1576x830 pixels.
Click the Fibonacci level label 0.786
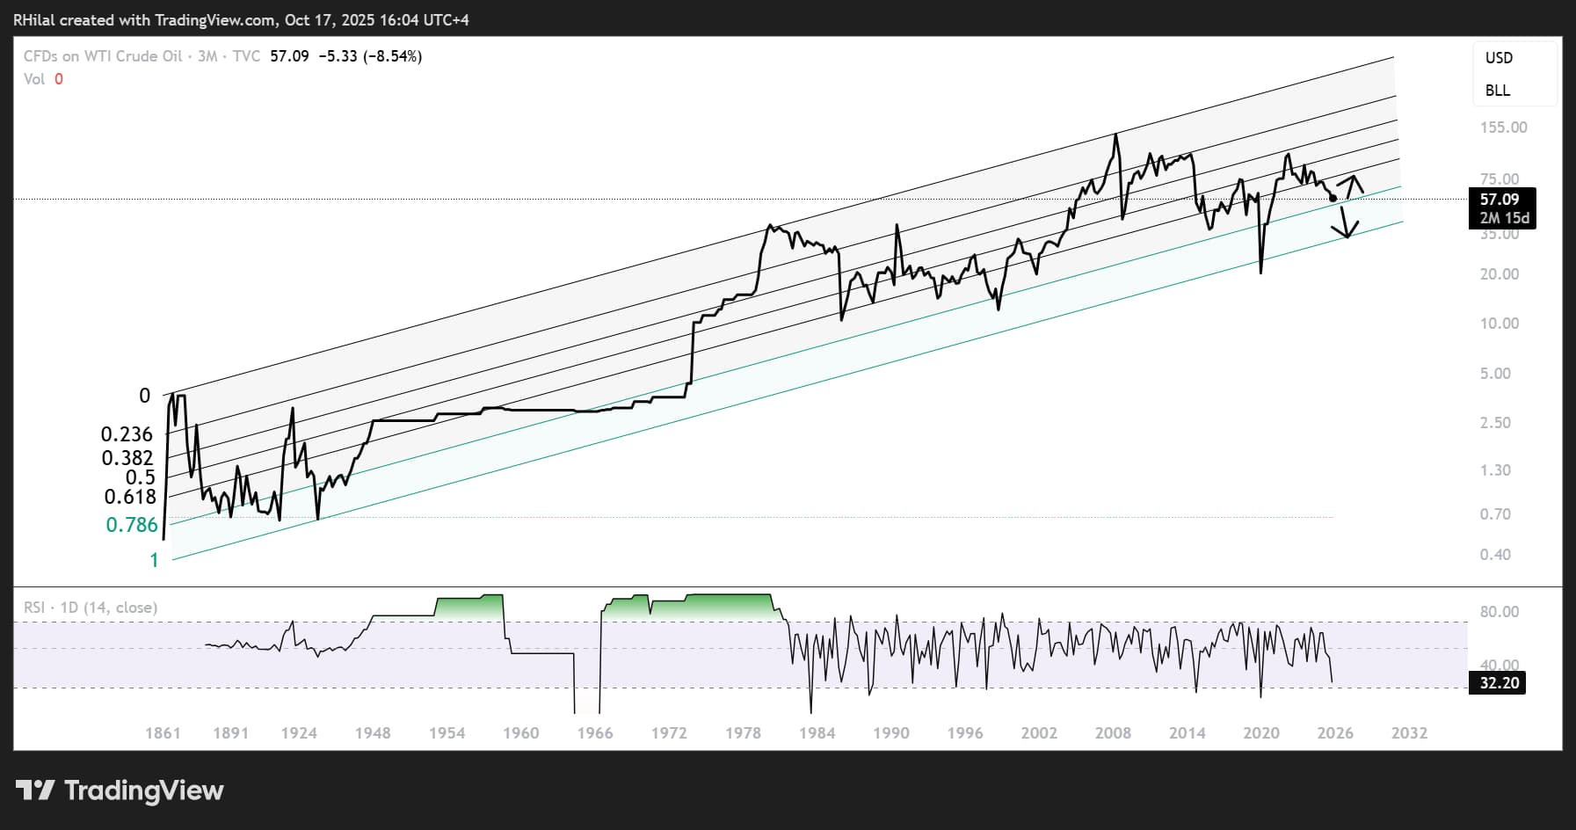pos(132,525)
